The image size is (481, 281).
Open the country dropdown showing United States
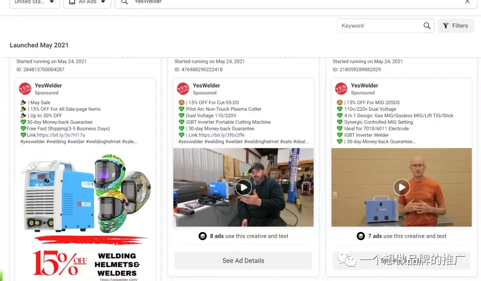[35, 2]
